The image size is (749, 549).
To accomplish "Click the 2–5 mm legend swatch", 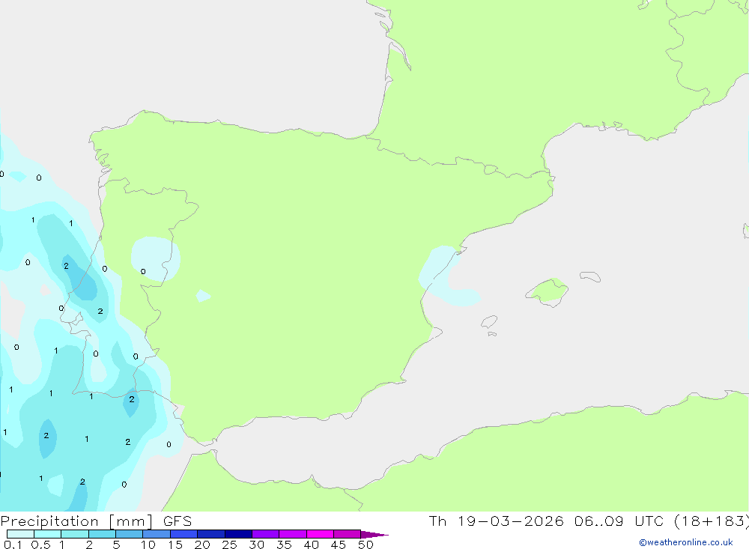I will pos(102,534).
